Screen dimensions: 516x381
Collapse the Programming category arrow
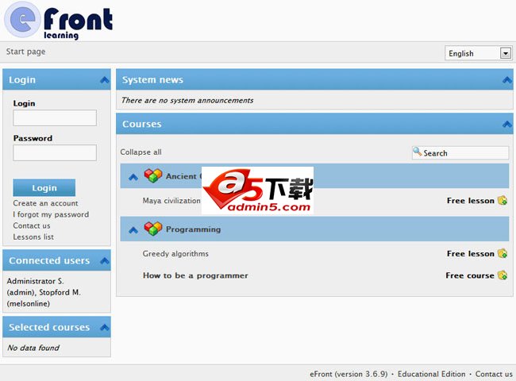(133, 230)
